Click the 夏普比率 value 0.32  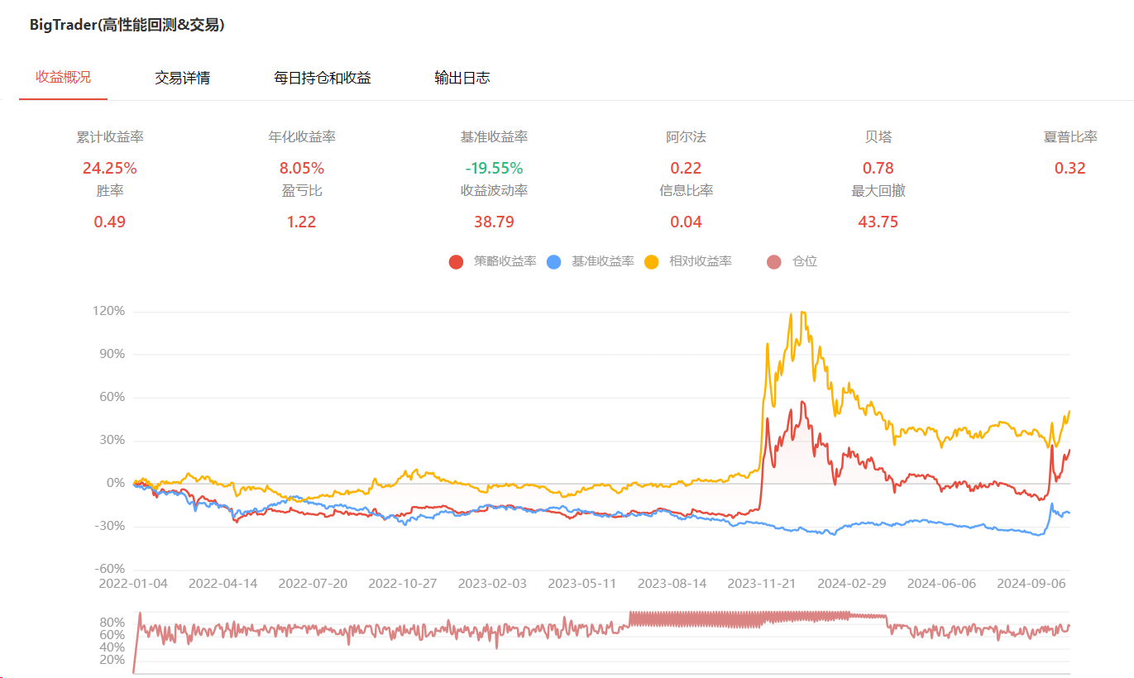(x=1070, y=168)
